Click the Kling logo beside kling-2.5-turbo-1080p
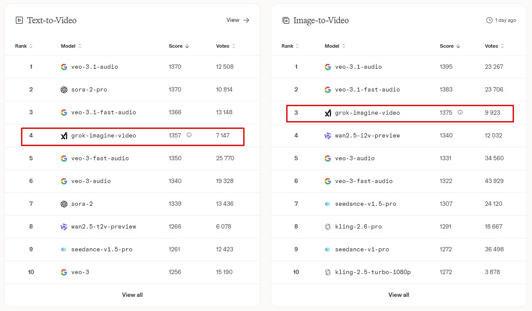 [x=328, y=272]
